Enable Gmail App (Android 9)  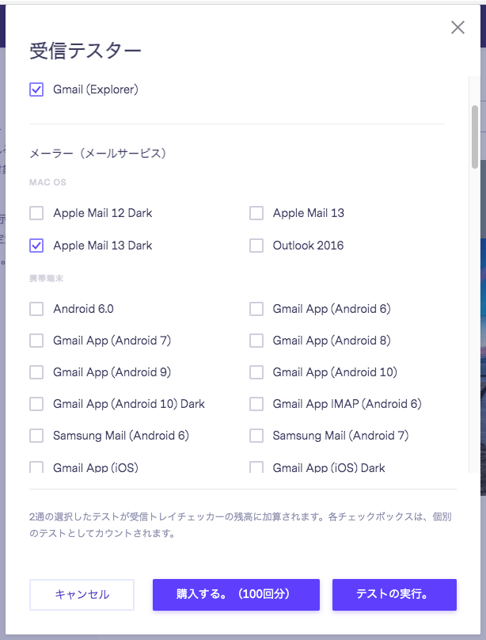coord(36,372)
